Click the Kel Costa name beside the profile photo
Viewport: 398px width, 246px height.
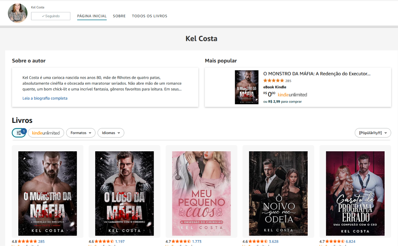(38, 7)
